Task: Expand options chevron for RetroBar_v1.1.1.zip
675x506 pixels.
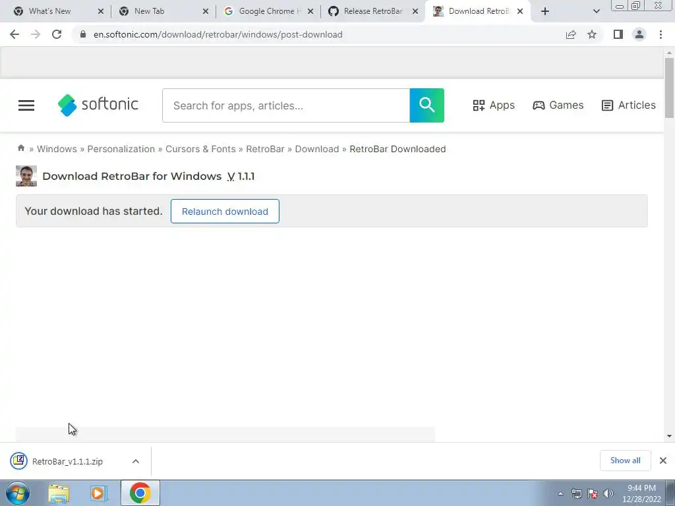Action: pos(136,461)
